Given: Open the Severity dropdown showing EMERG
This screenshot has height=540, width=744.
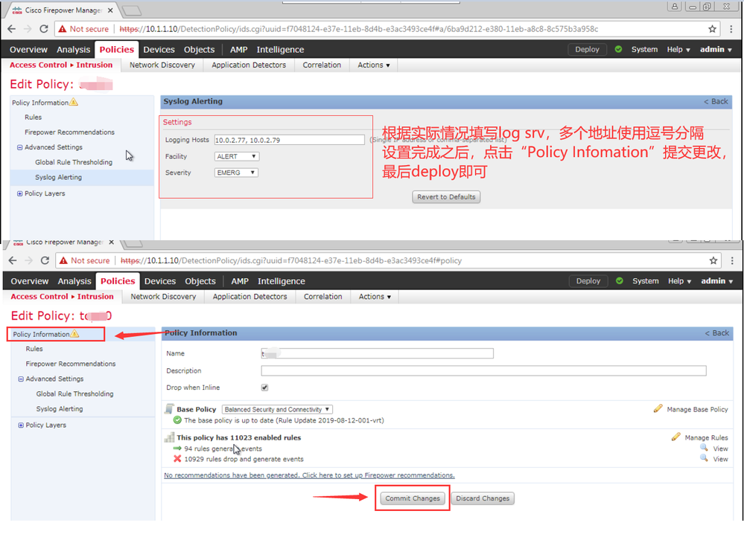Looking at the screenshot, I should [236, 173].
